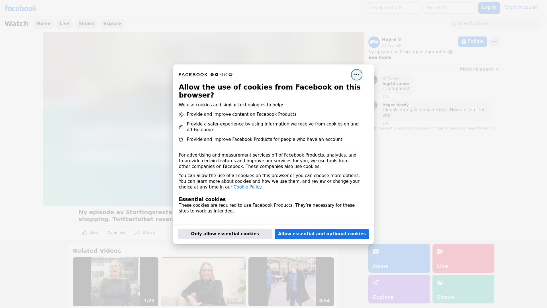Click the shield icon beside people with account
Screen dimensions: 547x308
pos(181,140)
